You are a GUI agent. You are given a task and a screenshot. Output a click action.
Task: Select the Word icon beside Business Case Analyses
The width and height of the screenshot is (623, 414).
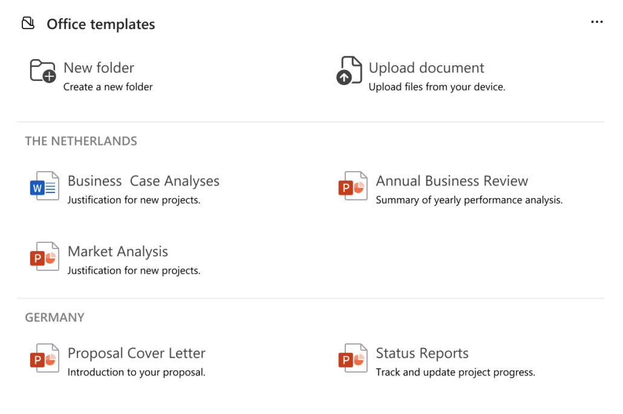44,186
